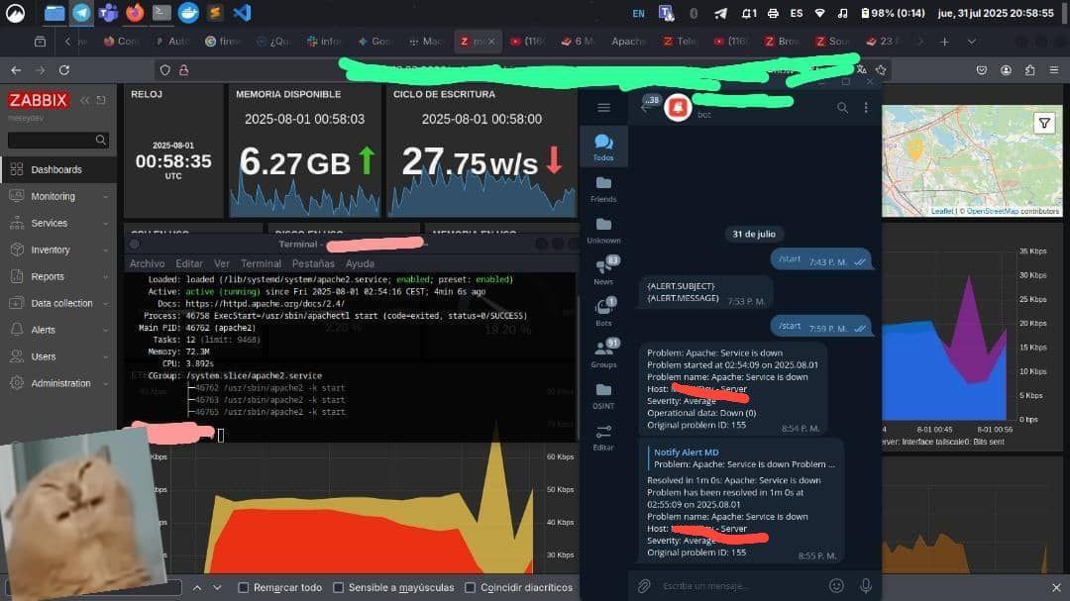Expand the Alerts section in Zabbix
This screenshot has width=1070, height=601.
click(x=58, y=330)
